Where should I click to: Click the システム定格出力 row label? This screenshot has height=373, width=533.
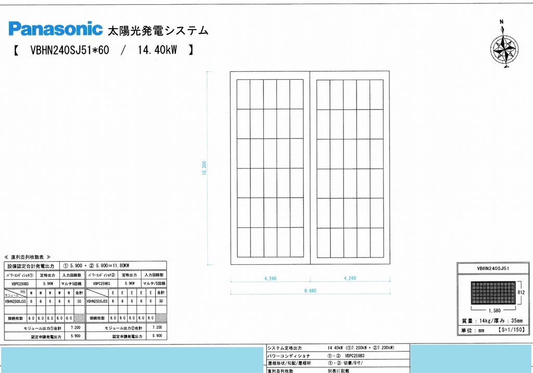(285, 348)
